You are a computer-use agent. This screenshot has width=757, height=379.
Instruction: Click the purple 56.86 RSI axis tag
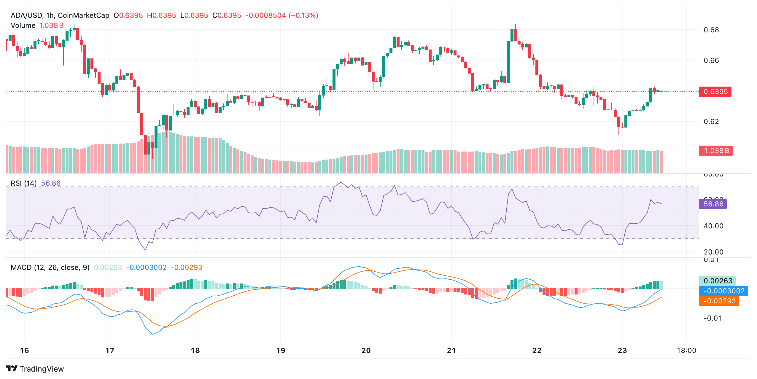[713, 204]
